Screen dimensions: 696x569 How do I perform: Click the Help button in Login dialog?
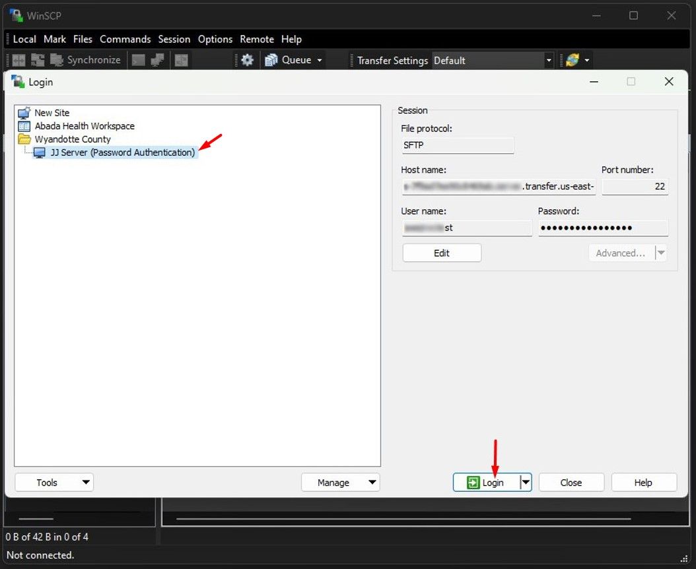coord(644,483)
